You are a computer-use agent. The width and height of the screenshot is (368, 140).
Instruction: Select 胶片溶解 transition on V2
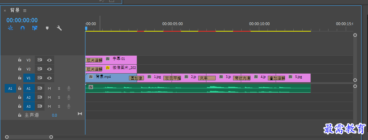(94, 69)
